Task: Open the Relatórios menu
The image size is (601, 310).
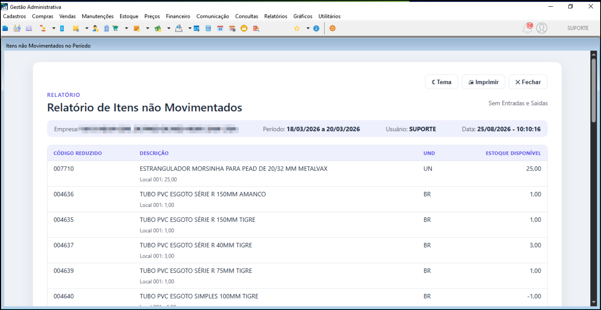Action: [x=276, y=16]
